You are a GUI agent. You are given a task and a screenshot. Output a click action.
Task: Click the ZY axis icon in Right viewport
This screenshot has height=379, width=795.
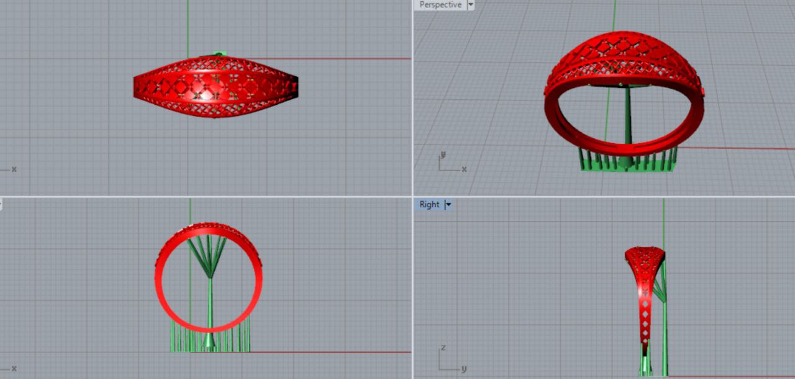(448, 362)
